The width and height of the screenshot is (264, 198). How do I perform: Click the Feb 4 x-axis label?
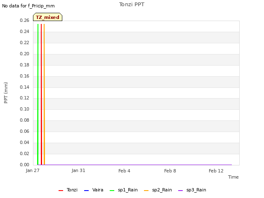pyautogui.click(x=124, y=171)
